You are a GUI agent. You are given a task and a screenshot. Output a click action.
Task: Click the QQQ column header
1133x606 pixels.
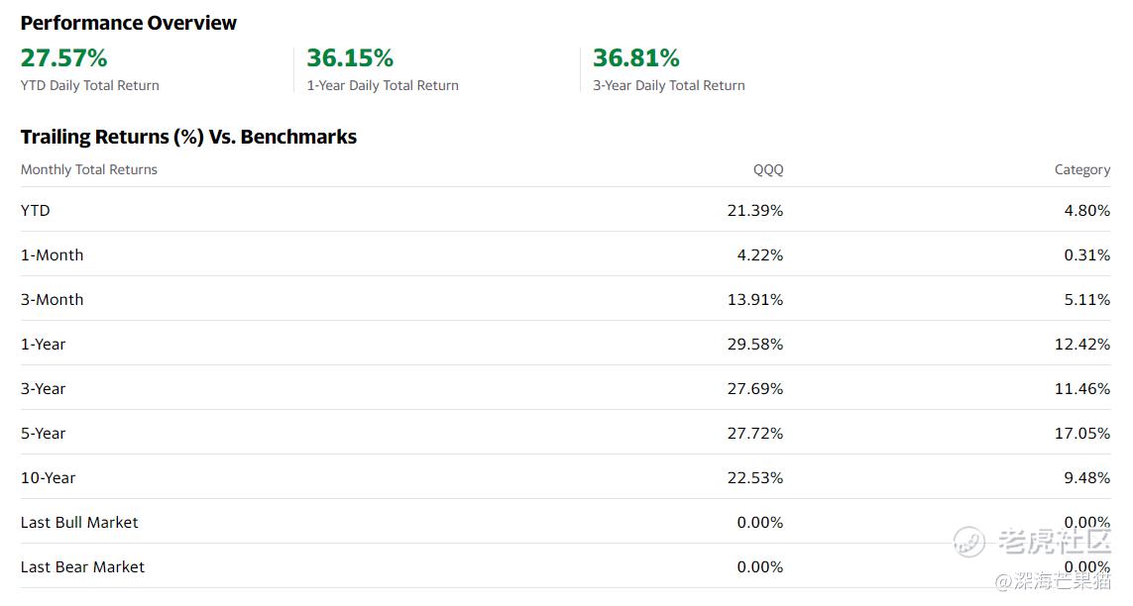[x=768, y=169]
